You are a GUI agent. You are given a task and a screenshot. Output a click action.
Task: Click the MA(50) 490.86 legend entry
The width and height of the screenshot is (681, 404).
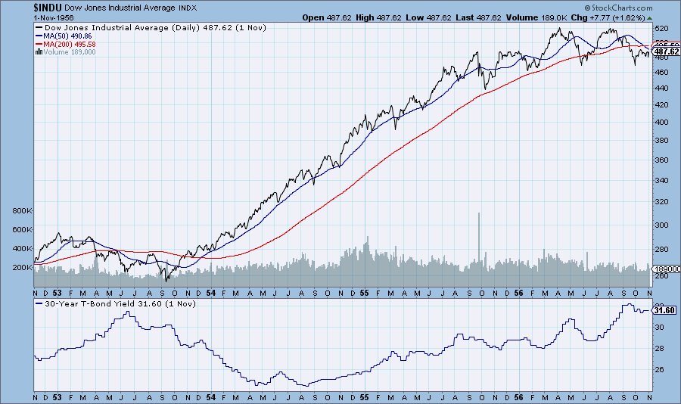tap(67, 36)
